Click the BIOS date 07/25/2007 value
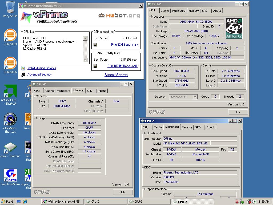The height and width of the screenshot is (205, 273). pos(200,182)
